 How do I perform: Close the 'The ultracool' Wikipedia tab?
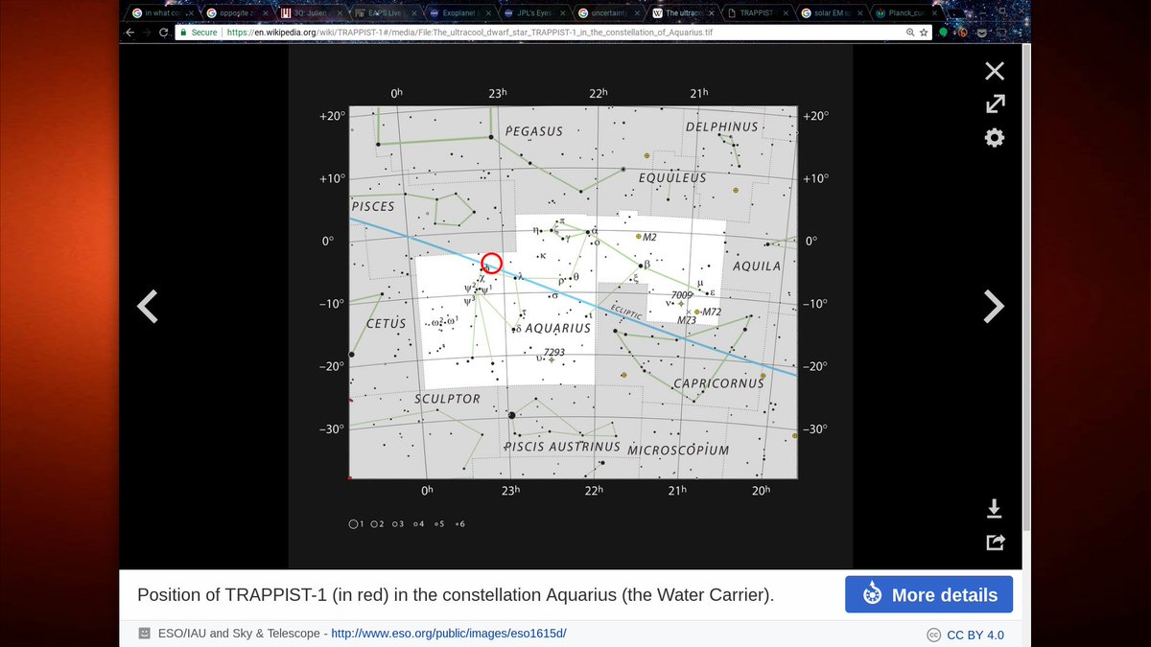(x=712, y=14)
